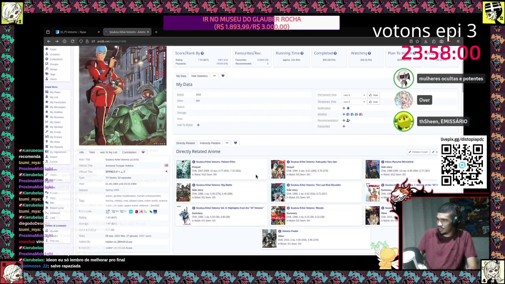
Task: Go back using the browser back arrow
Action: pyautogui.click(x=49, y=41)
